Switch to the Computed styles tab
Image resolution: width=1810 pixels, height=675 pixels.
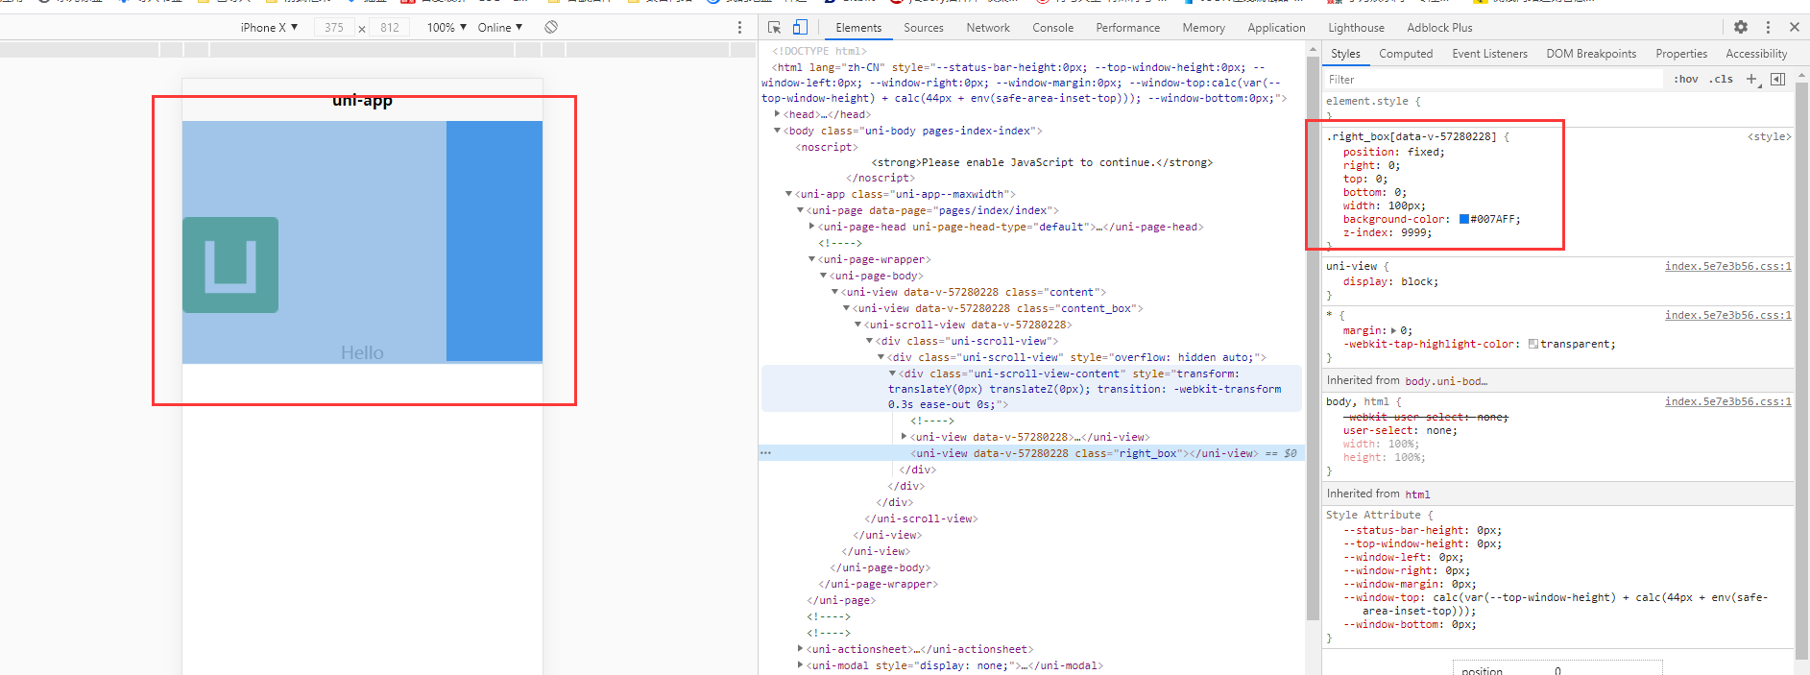coord(1406,54)
